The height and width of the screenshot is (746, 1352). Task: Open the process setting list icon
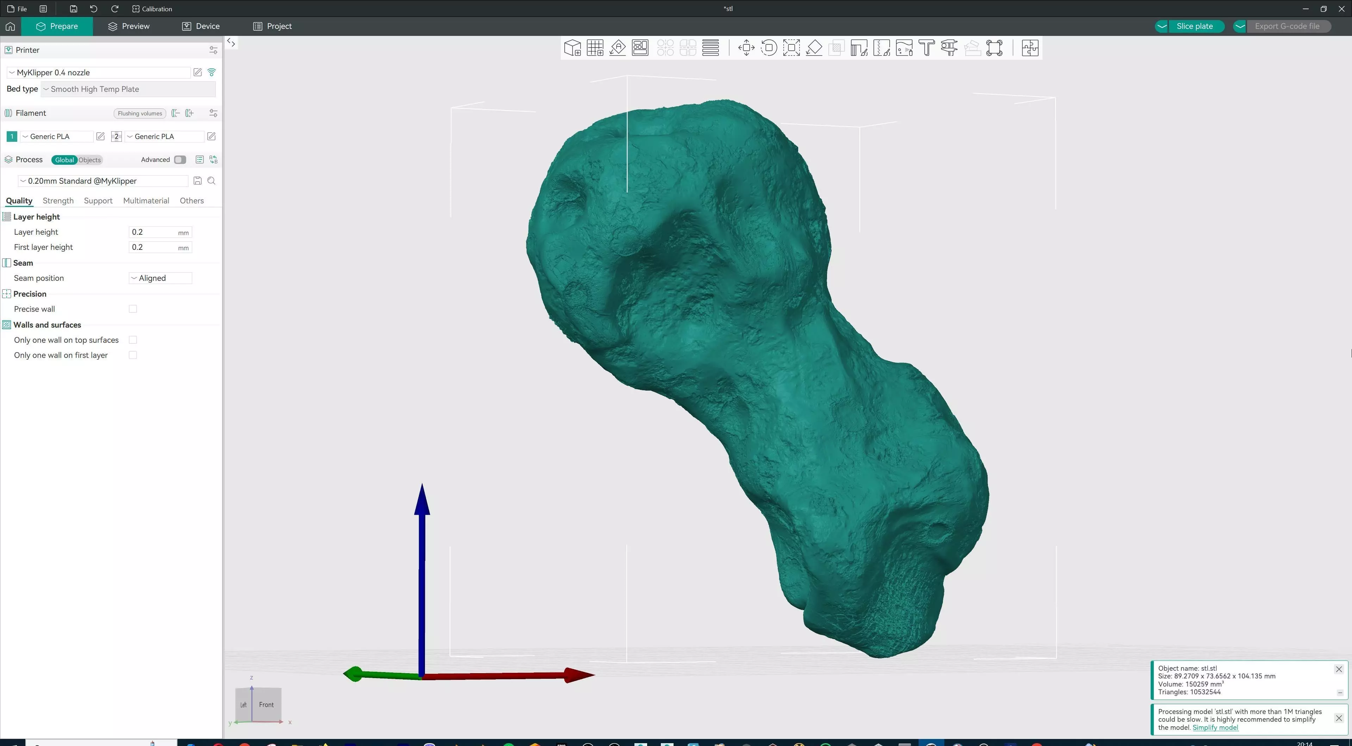coord(199,159)
